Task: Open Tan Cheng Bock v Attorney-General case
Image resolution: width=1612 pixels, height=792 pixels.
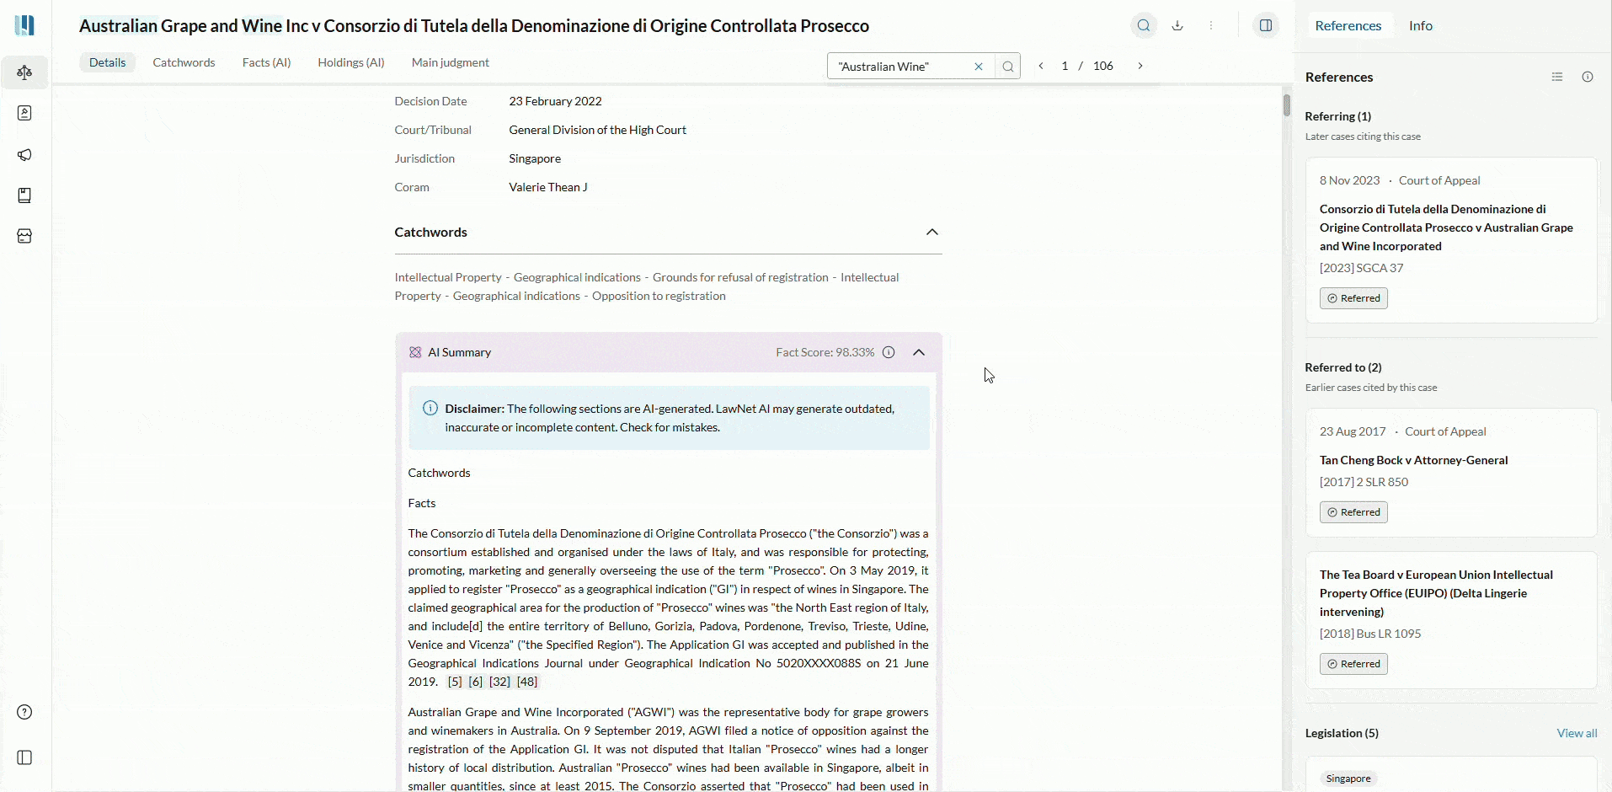Action: click(x=1413, y=460)
